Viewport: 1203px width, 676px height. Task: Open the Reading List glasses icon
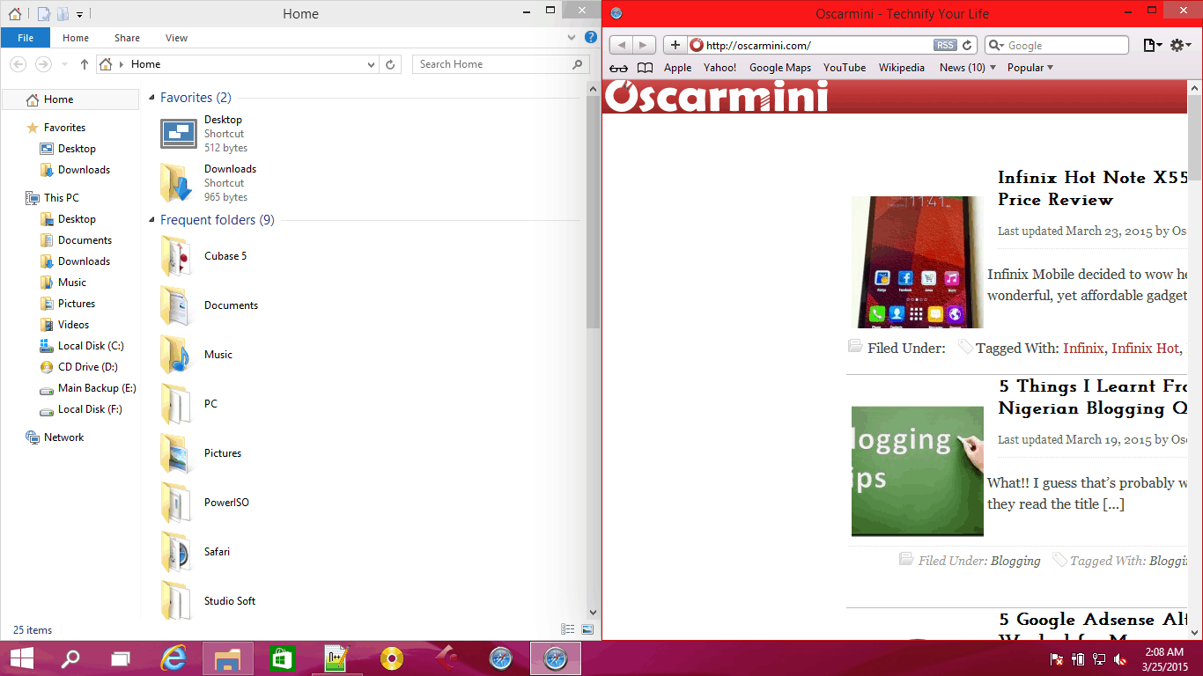click(x=619, y=68)
